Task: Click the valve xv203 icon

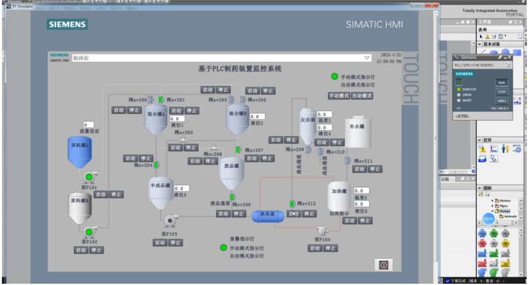Action: coord(243,99)
